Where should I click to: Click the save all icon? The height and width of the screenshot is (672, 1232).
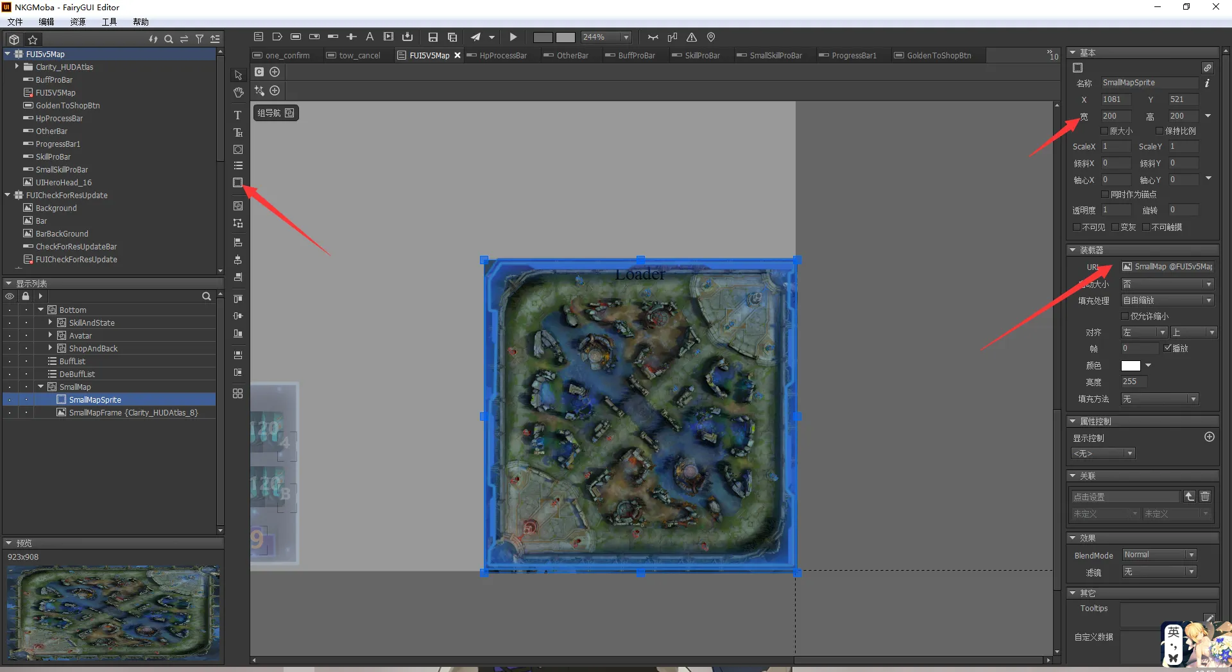(452, 37)
